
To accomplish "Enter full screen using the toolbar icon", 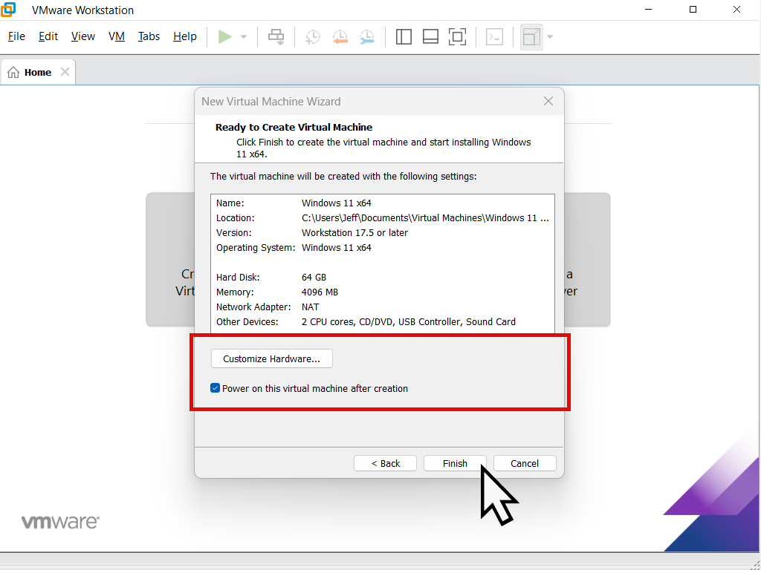I will click(x=457, y=36).
